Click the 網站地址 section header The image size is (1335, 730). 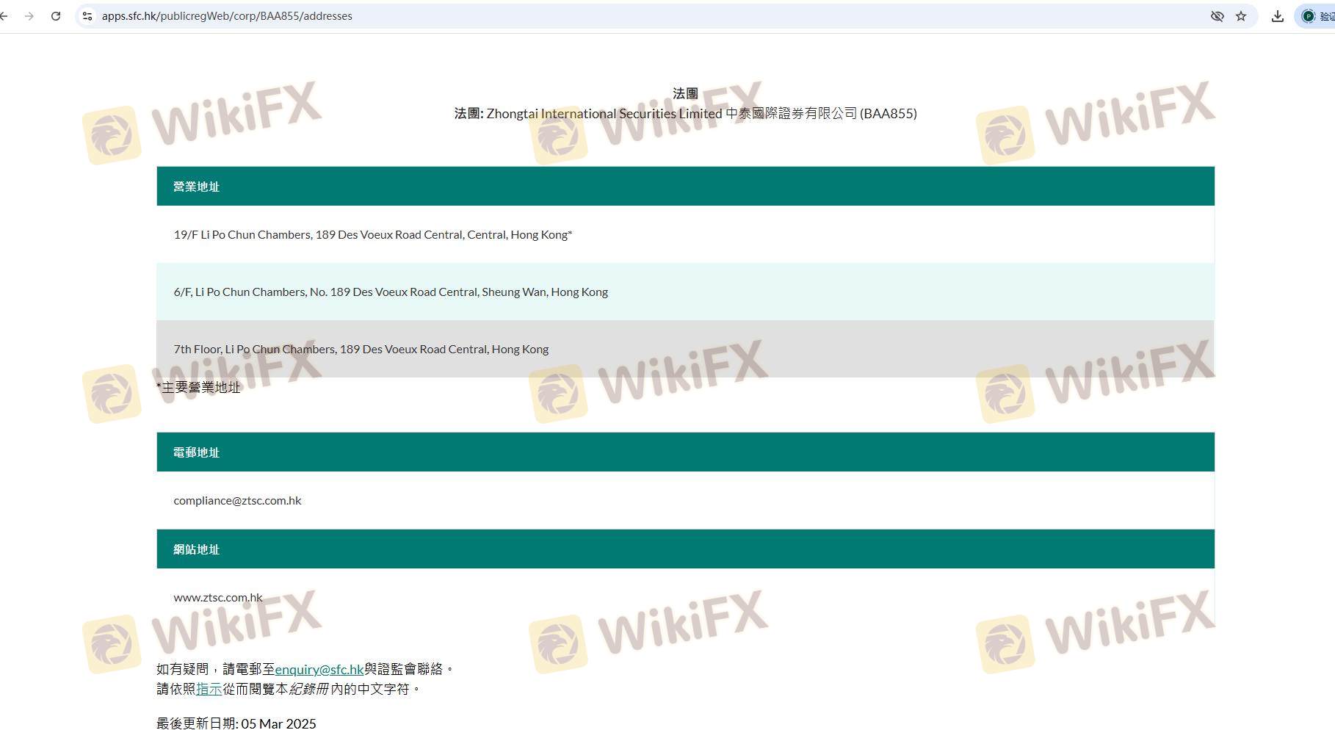click(x=685, y=549)
